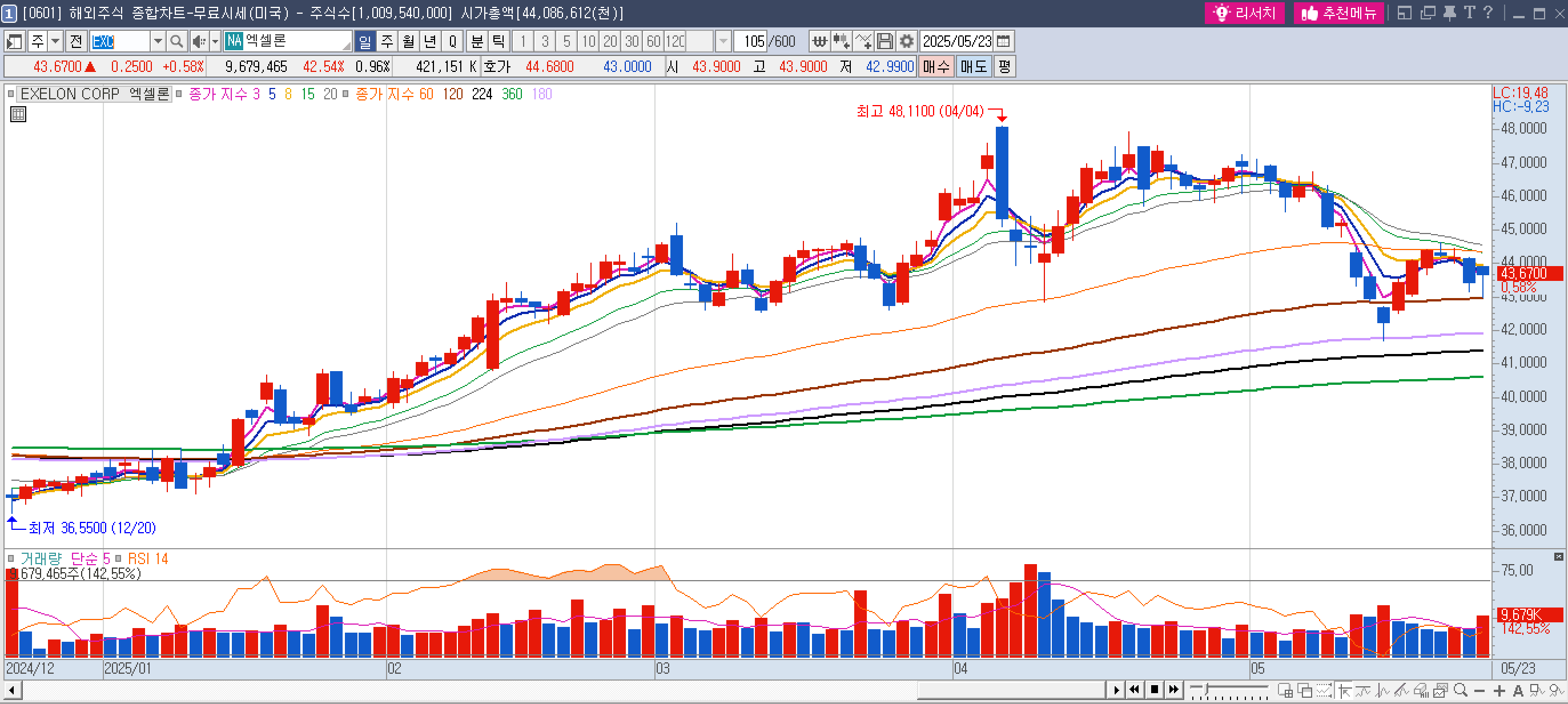Click the save chart floppy icon
1568x704 pixels.
pos(885,41)
